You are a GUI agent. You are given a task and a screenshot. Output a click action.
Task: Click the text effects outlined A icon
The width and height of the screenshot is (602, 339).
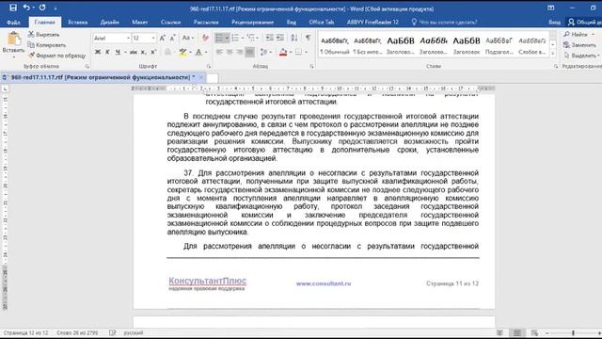coord(167,52)
